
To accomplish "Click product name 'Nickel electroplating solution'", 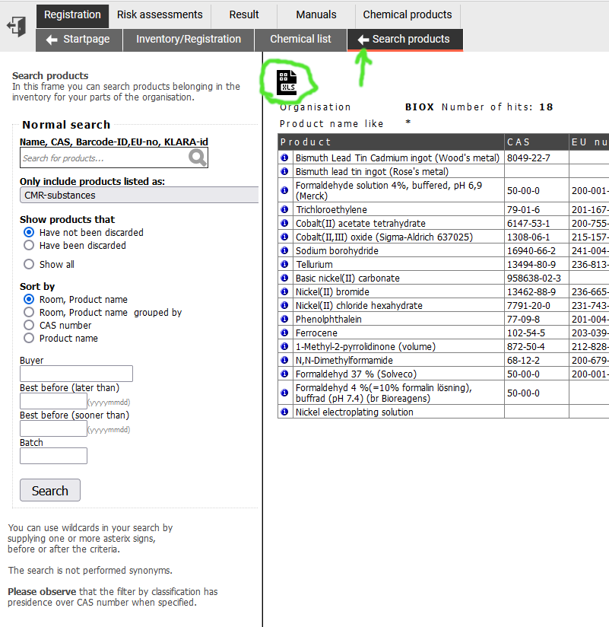I will click(x=354, y=412).
